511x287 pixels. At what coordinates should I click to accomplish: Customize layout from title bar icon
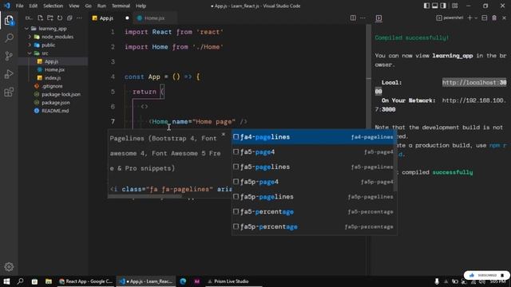455,6
